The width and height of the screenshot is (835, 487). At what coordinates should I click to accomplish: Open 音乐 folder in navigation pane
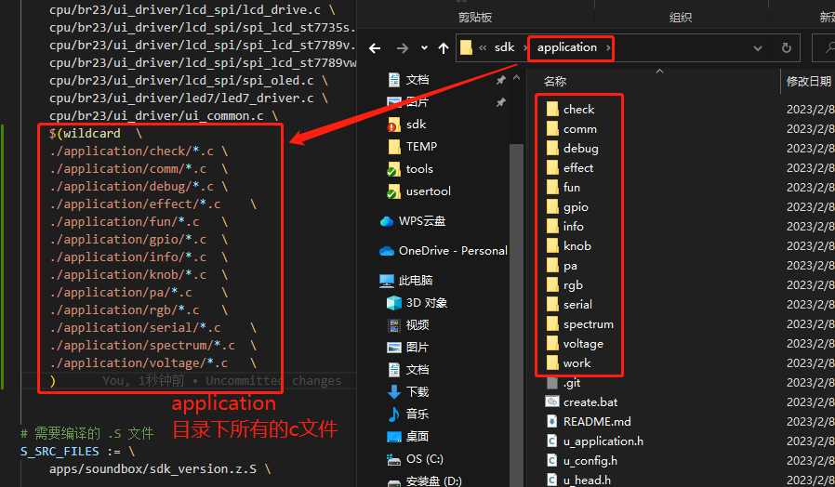coord(408,415)
